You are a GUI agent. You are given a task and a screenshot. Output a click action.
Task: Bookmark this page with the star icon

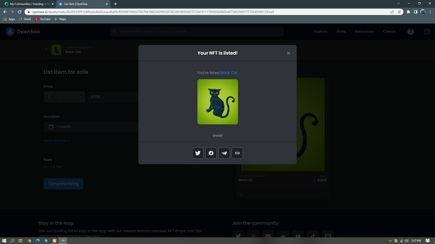click(x=399, y=12)
